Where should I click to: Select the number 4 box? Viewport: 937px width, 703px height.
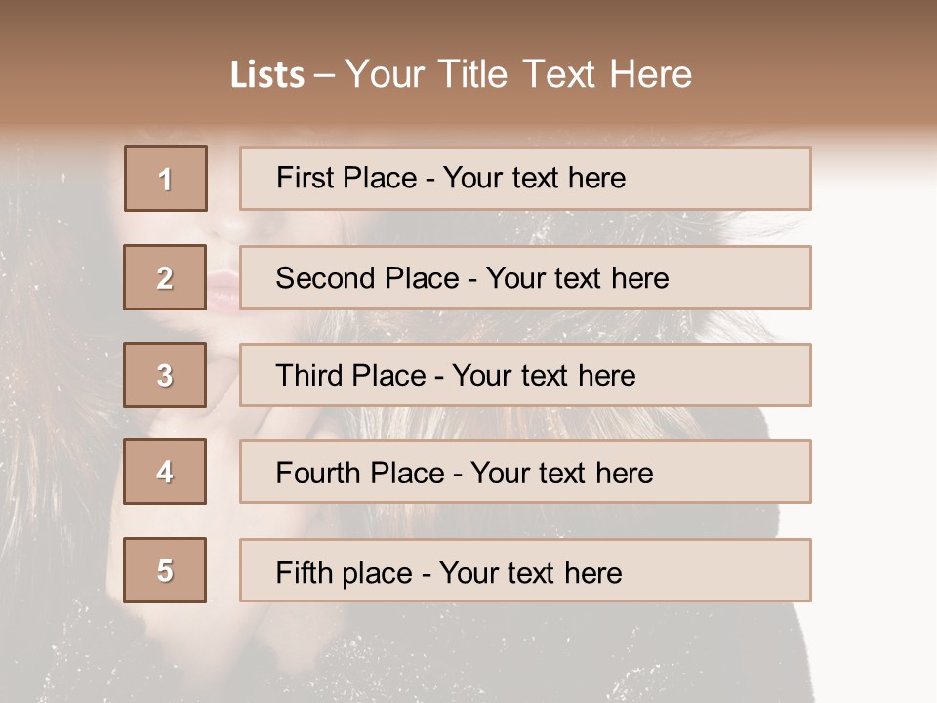pyautogui.click(x=165, y=472)
